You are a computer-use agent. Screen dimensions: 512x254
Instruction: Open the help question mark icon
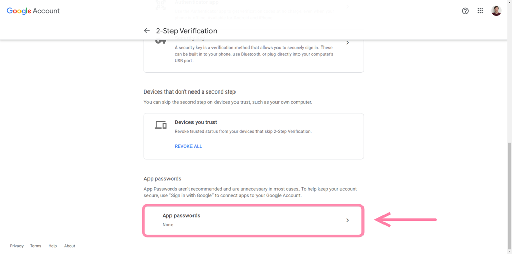(465, 11)
